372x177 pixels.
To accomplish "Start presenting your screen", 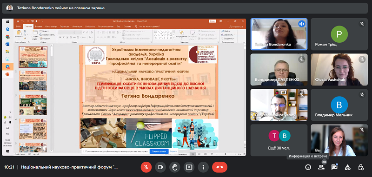I will tap(189, 167).
